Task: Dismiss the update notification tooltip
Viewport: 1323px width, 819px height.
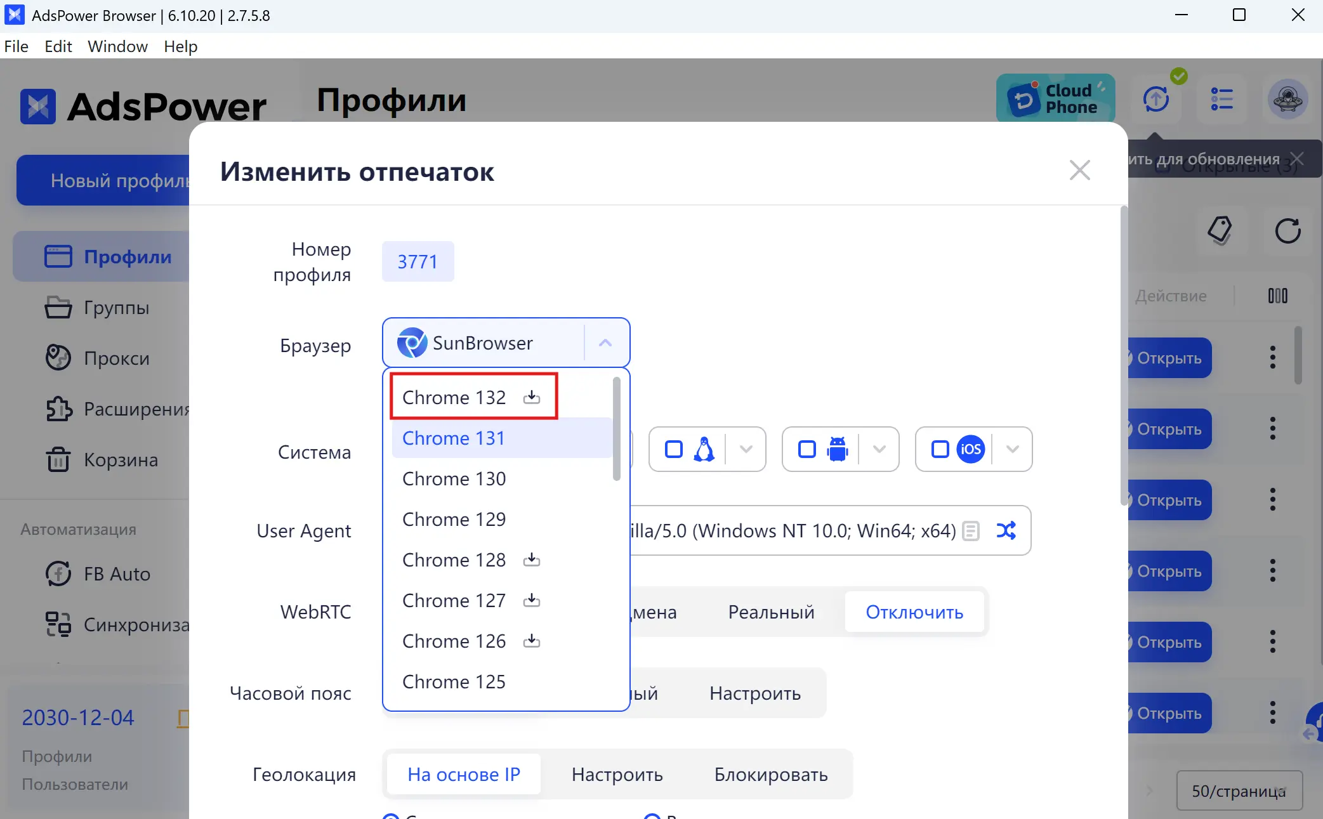Action: (1297, 159)
